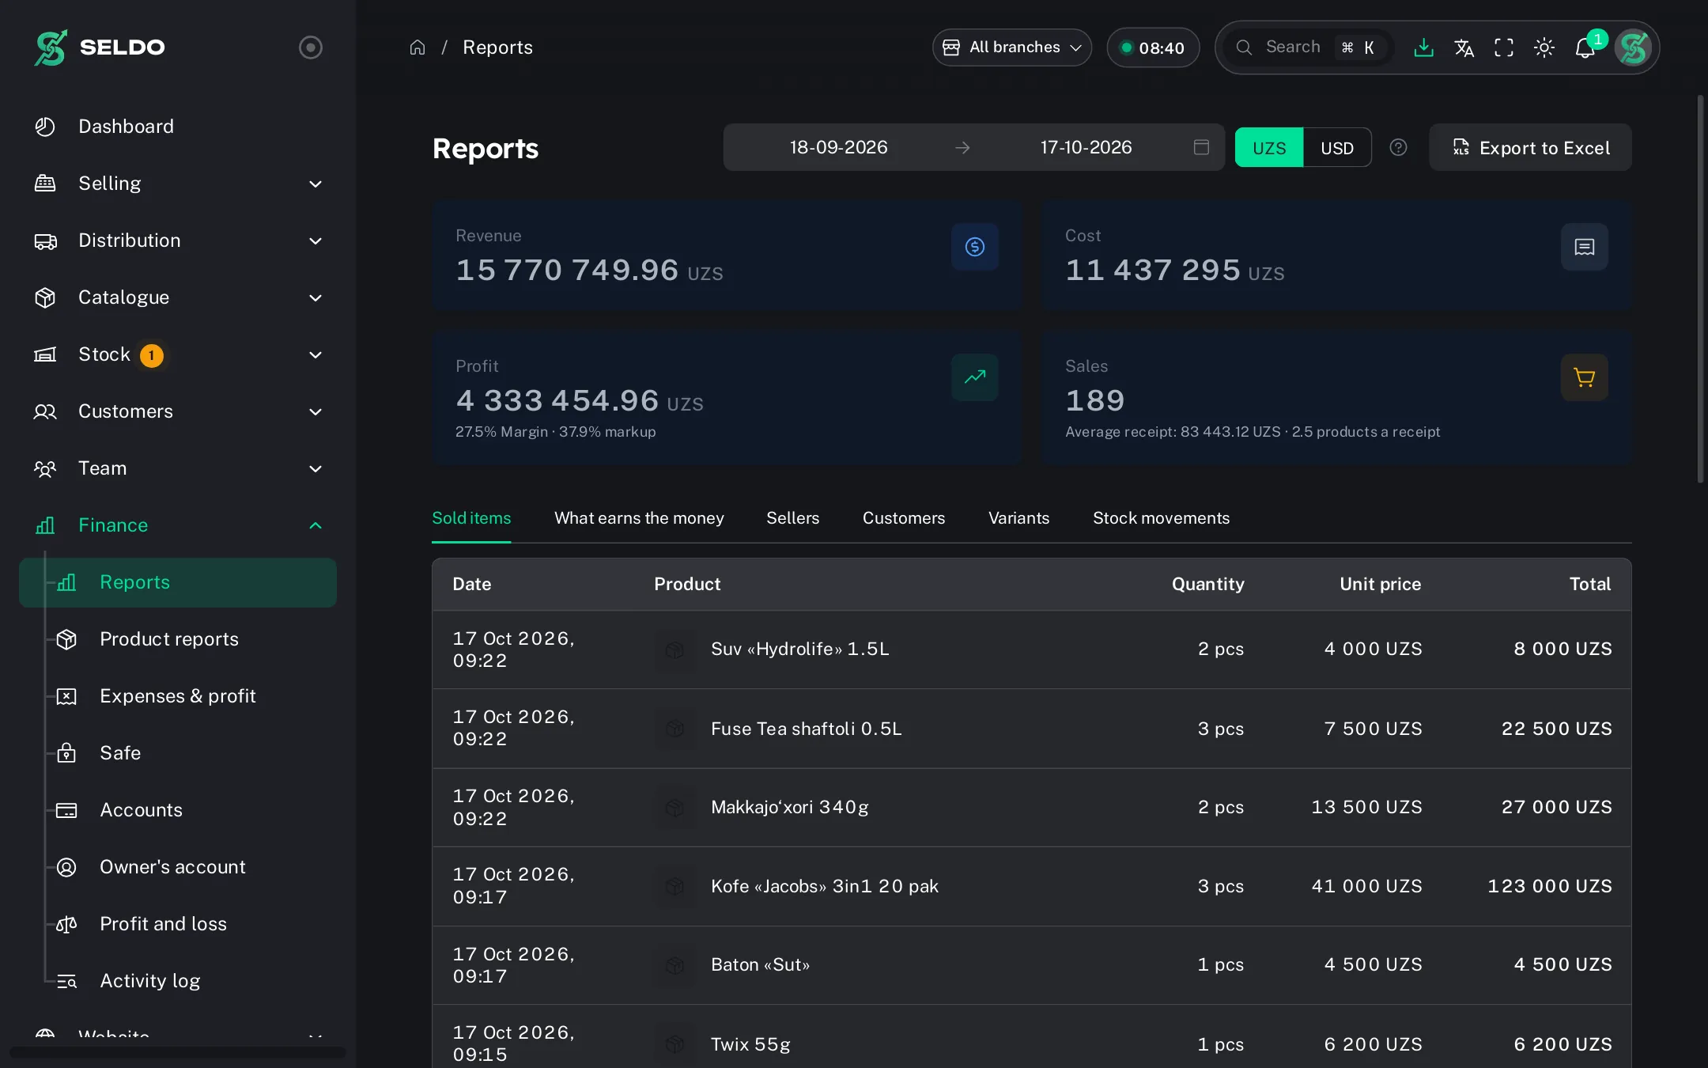Click Kofe Jacobs product thumbnail
This screenshot has width=1708, height=1068.
point(675,886)
